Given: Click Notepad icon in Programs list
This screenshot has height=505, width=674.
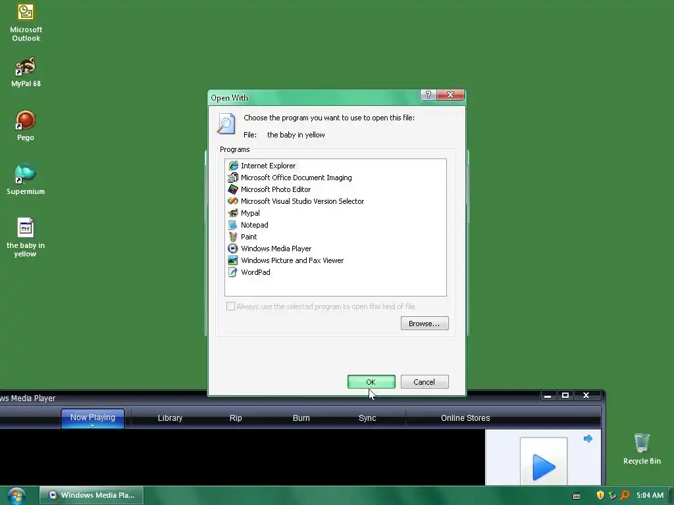Looking at the screenshot, I should click(x=233, y=225).
